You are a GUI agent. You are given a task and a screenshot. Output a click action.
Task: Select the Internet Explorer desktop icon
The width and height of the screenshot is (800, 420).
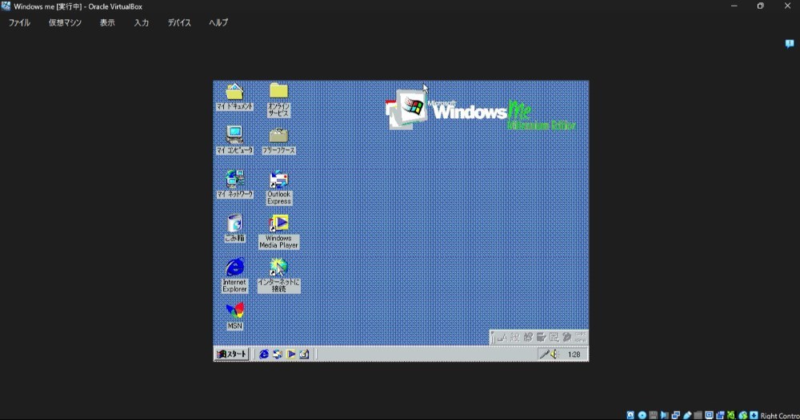coord(234,275)
